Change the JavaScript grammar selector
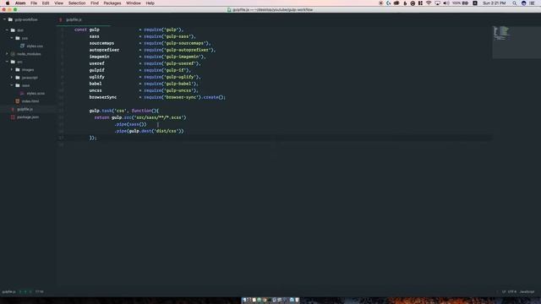The width and height of the screenshot is (541, 304). (x=527, y=291)
